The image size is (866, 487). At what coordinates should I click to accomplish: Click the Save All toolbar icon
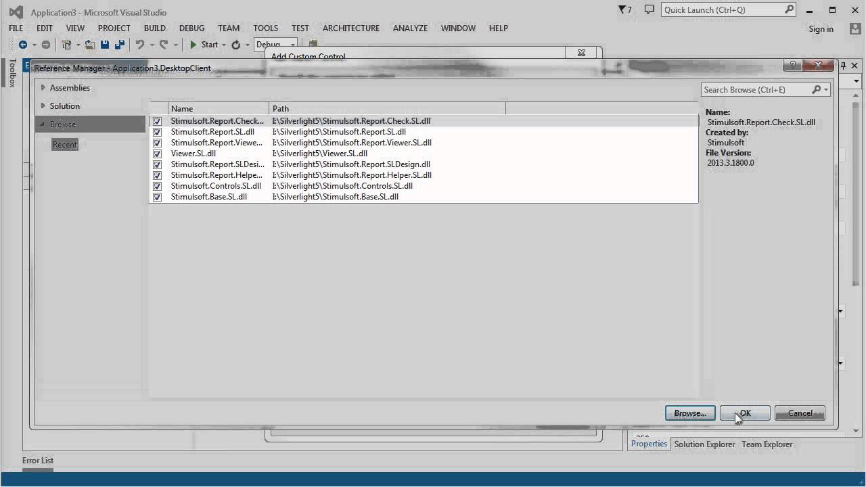[x=120, y=45]
